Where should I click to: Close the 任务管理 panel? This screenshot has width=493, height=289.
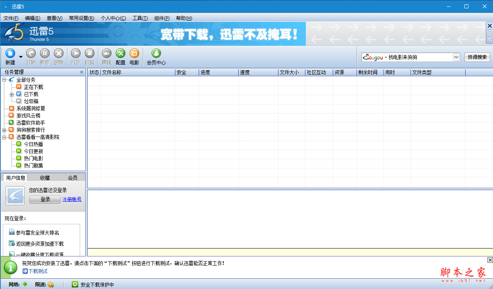click(x=82, y=72)
